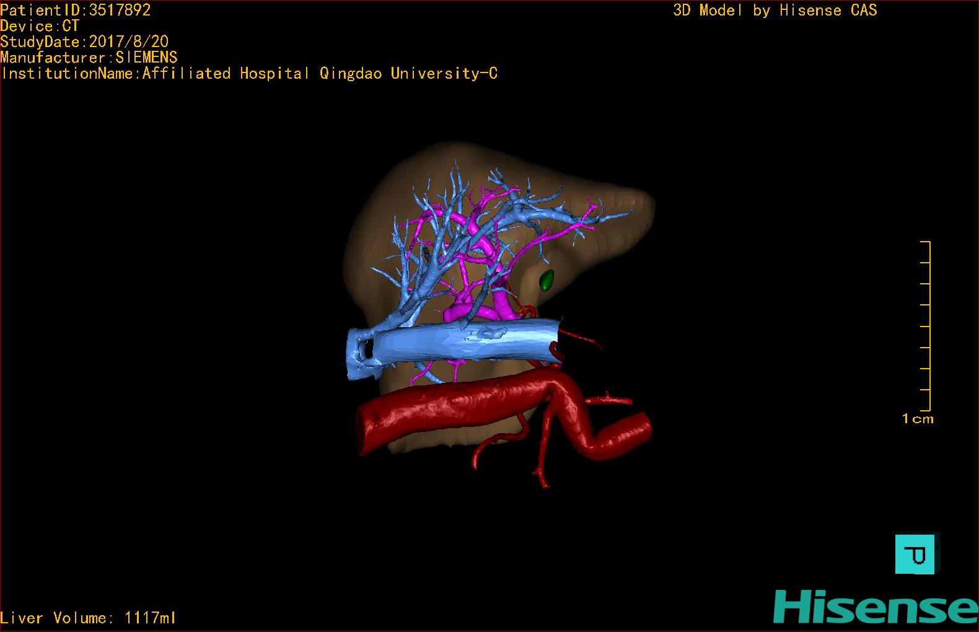
Task: Select the InstitutionName Affiliated Hospital text
Action: (x=249, y=73)
